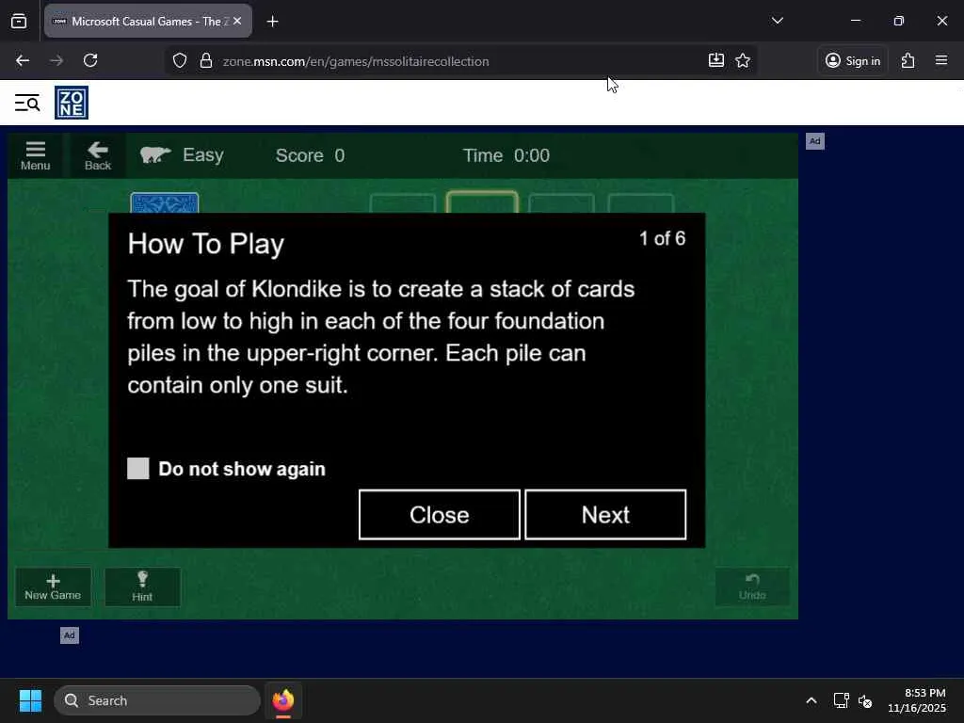Click the Time 0:00 display

pyautogui.click(x=506, y=155)
